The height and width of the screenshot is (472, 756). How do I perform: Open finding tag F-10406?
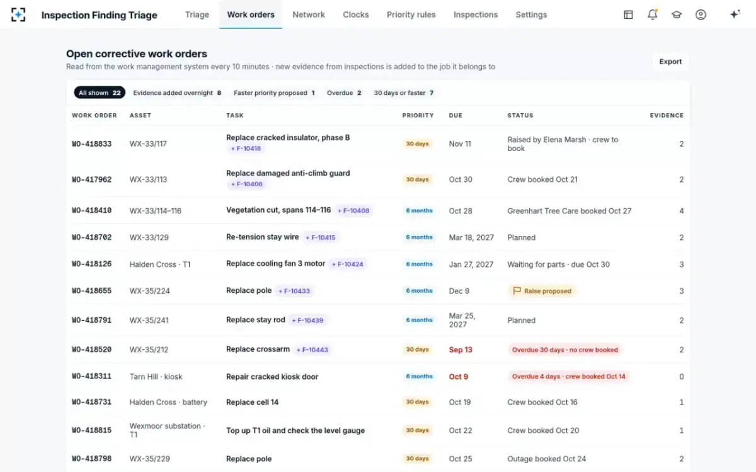click(247, 184)
